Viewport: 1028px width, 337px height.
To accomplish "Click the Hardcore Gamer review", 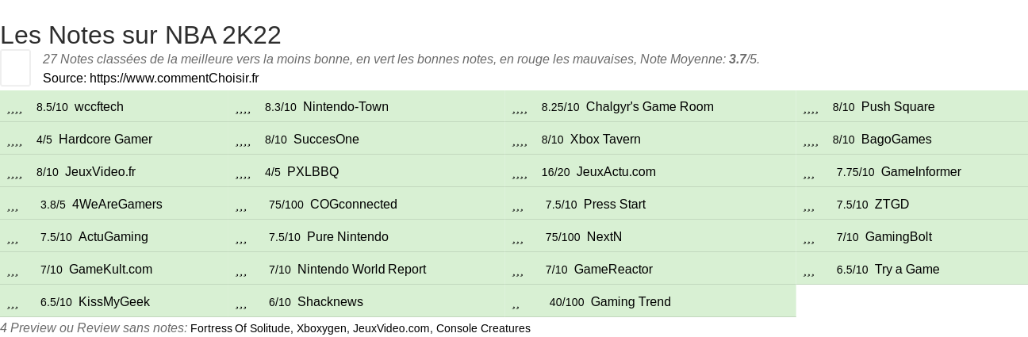I will pyautogui.click(x=105, y=140).
